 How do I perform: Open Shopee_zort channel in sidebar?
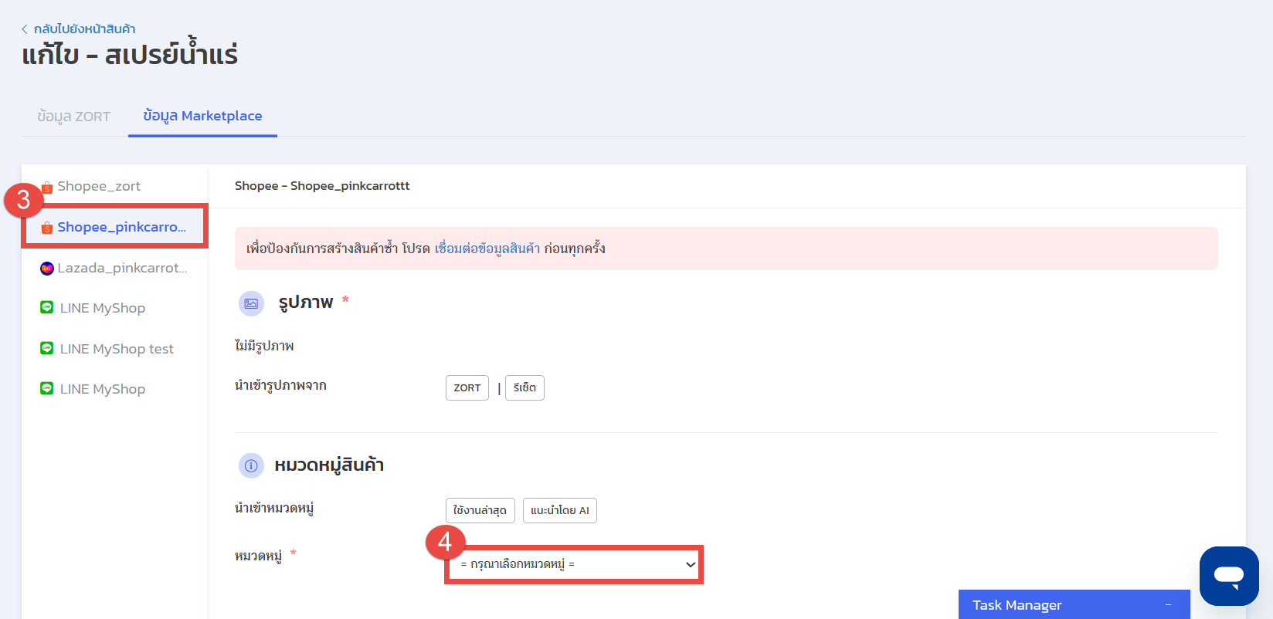click(x=99, y=186)
